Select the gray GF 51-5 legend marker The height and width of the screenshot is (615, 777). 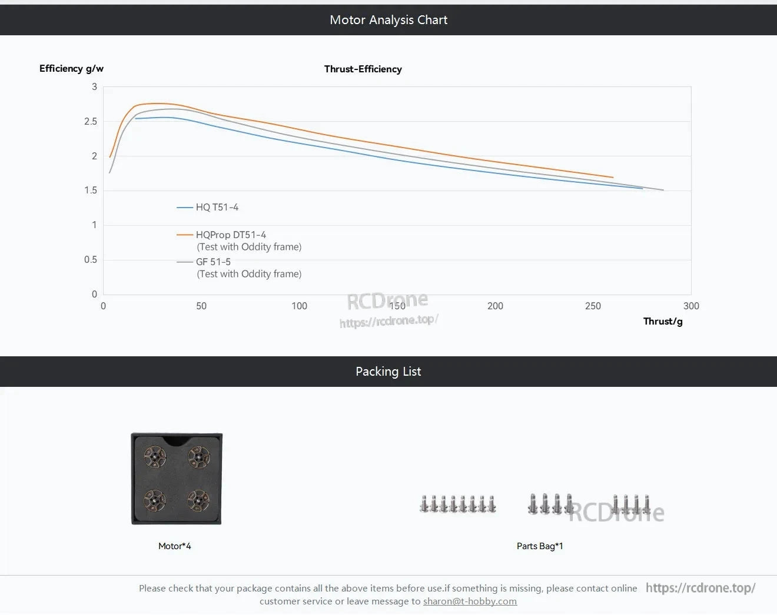(185, 262)
